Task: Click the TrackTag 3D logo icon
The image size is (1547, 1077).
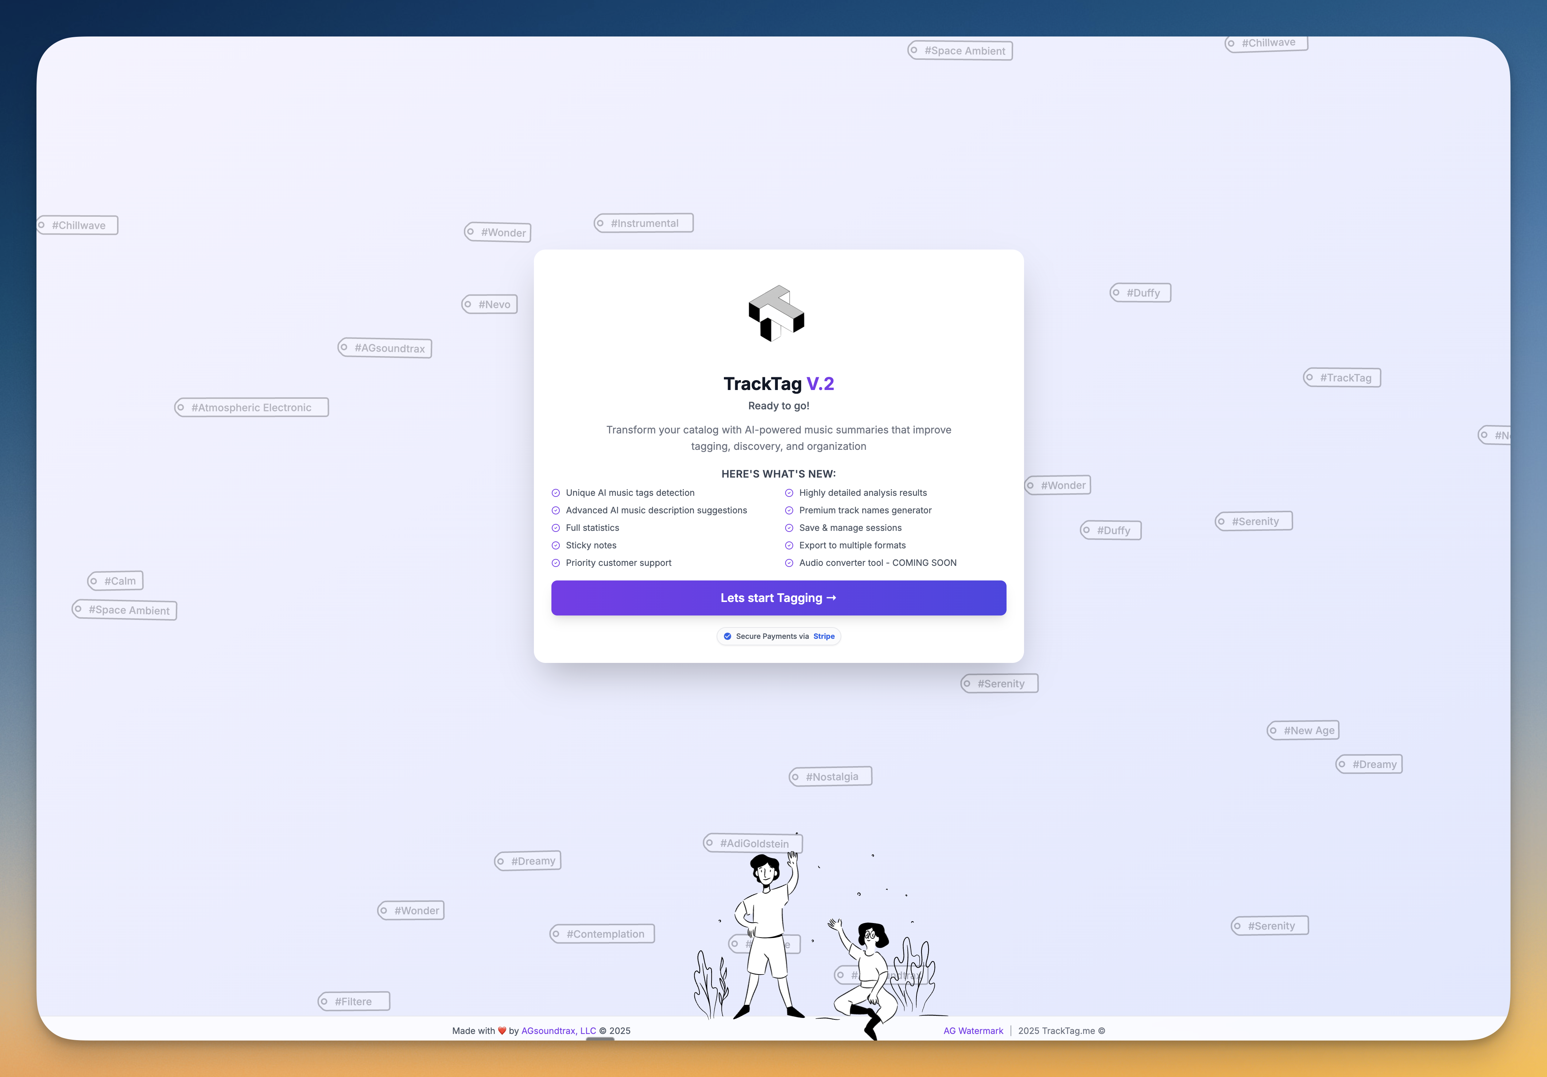Action: pyautogui.click(x=777, y=313)
